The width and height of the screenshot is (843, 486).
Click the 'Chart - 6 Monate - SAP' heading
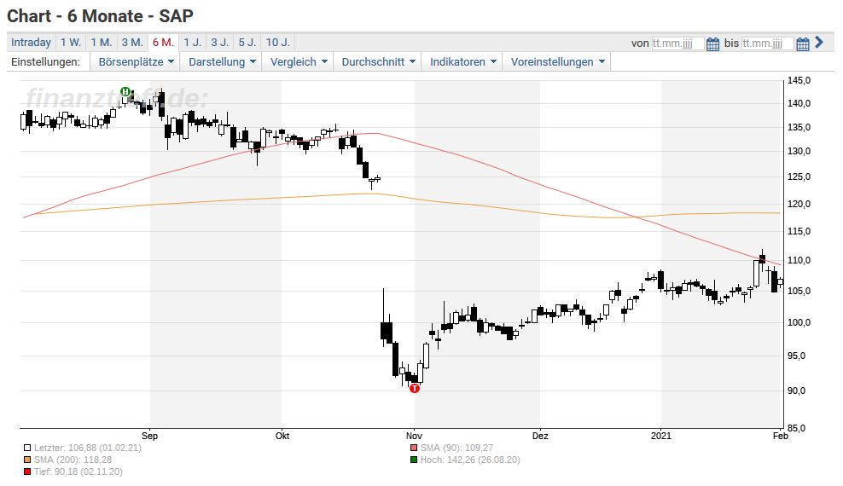tap(100, 16)
